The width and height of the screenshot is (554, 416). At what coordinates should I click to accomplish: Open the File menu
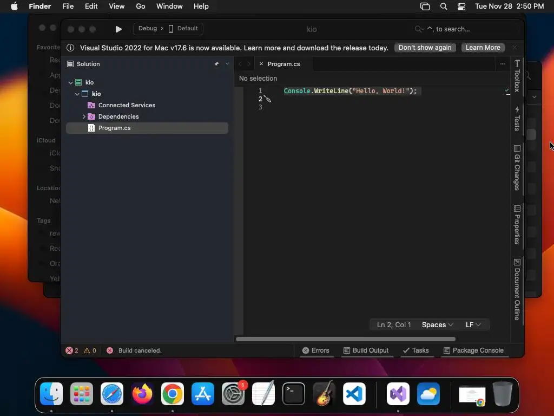click(x=68, y=6)
